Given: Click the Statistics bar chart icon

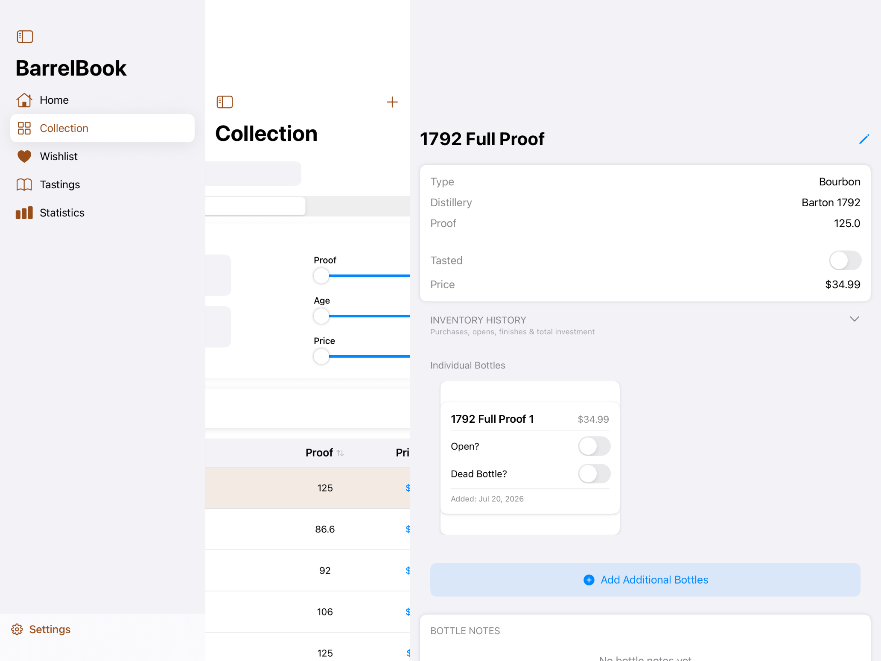Looking at the screenshot, I should point(24,213).
